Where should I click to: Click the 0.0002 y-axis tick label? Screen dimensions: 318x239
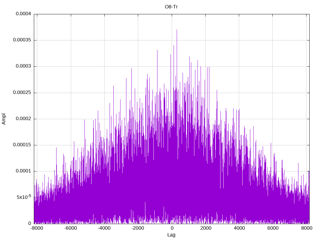pyautogui.click(x=24, y=119)
